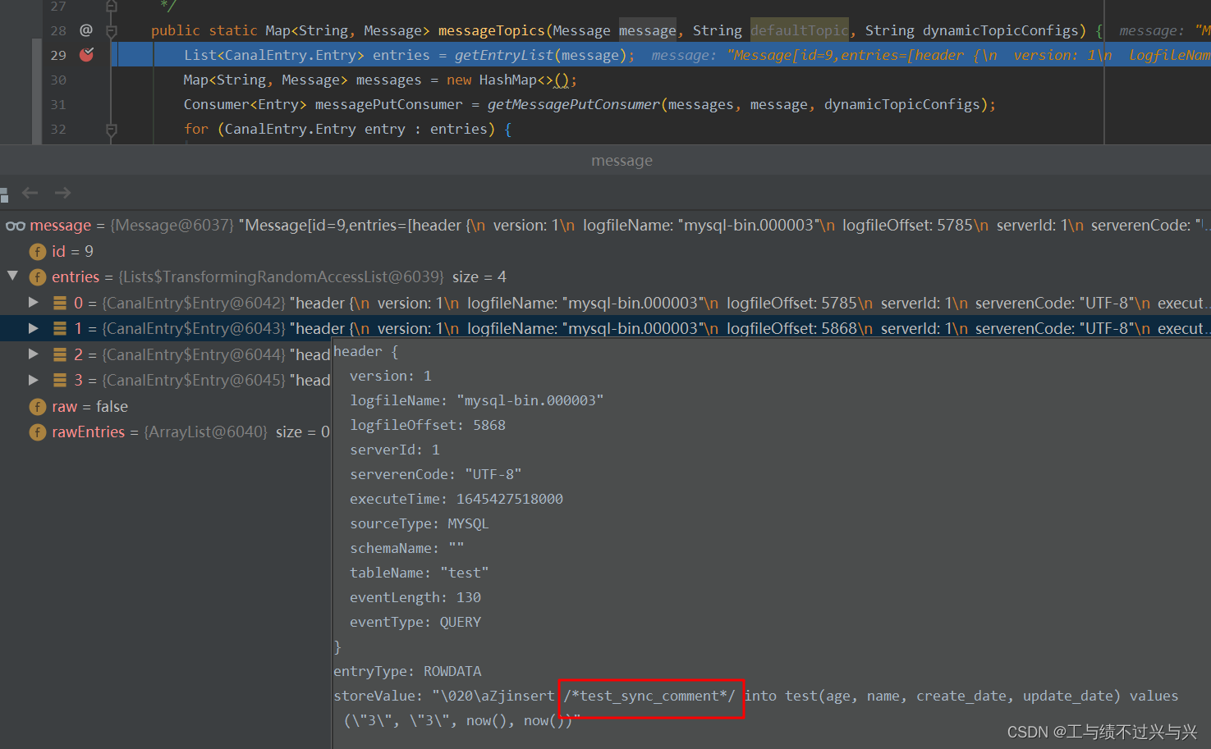Viewport: 1211px width, 749px height.
Task: Click the @ annotation gutter icon on line 28
Action: point(86,30)
